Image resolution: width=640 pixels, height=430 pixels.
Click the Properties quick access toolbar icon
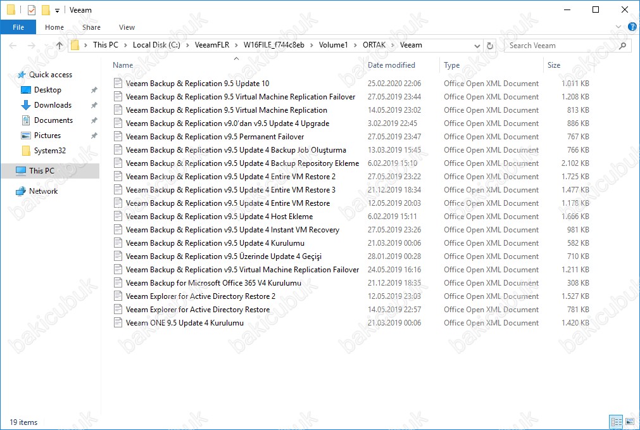coord(32,9)
